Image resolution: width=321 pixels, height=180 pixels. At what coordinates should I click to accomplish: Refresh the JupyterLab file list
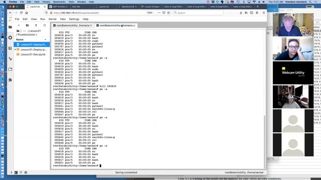(x=45, y=25)
